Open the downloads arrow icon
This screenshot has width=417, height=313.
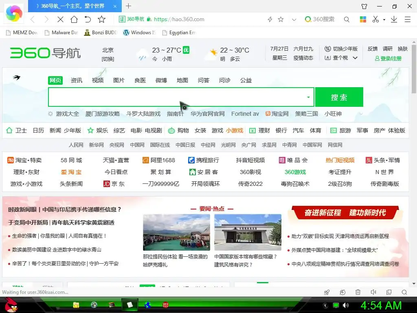pyautogui.click(x=394, y=19)
